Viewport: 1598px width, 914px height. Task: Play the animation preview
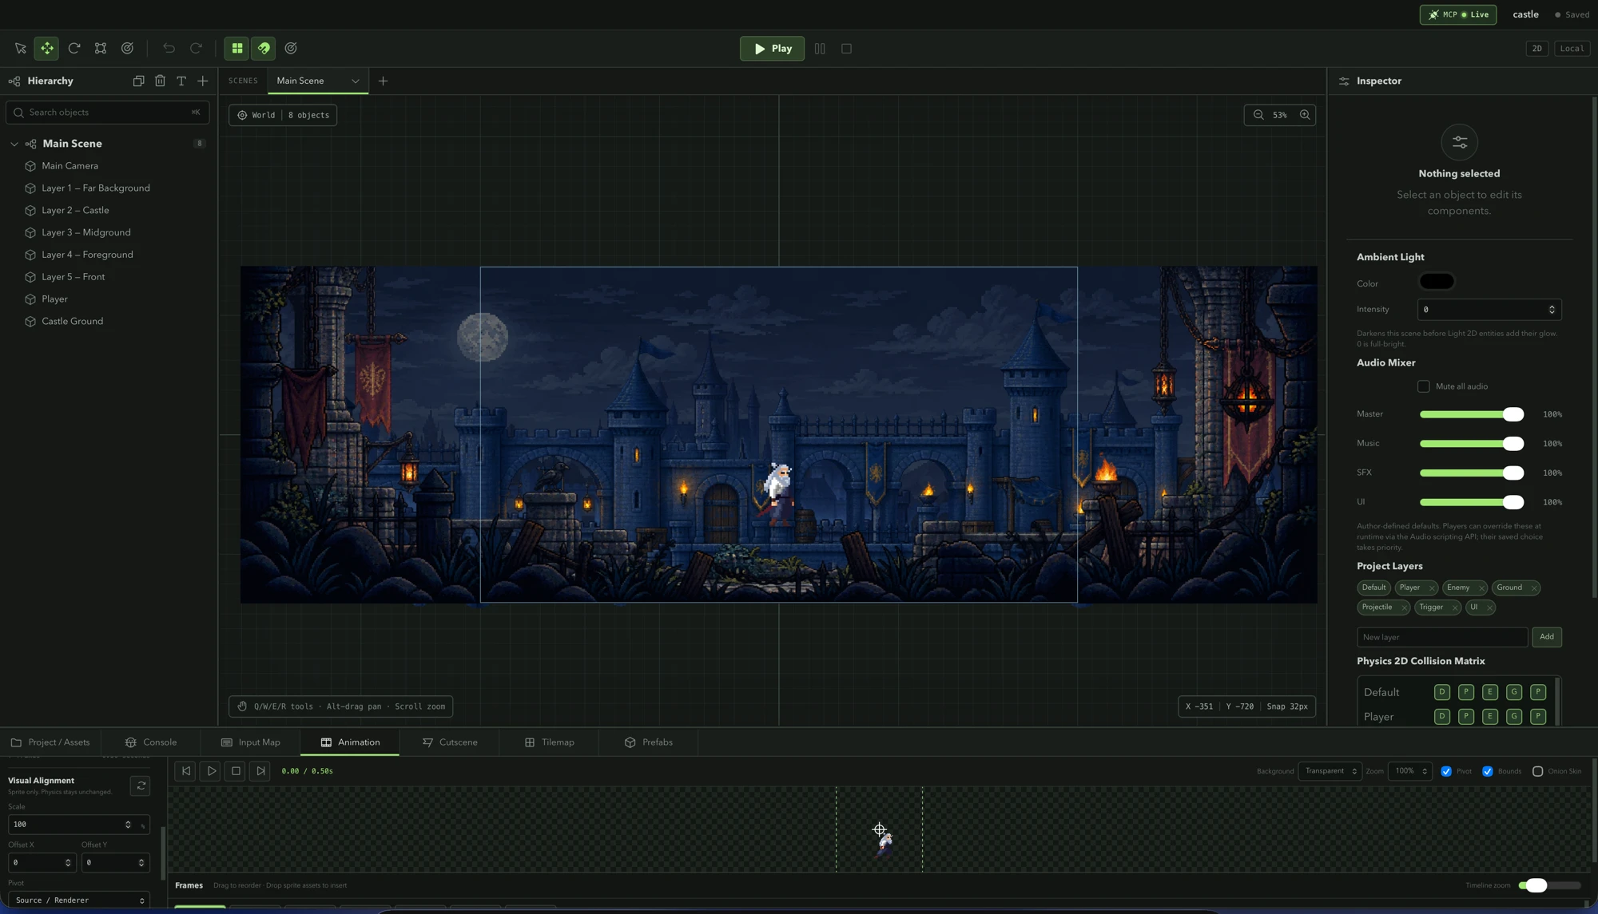(x=211, y=771)
